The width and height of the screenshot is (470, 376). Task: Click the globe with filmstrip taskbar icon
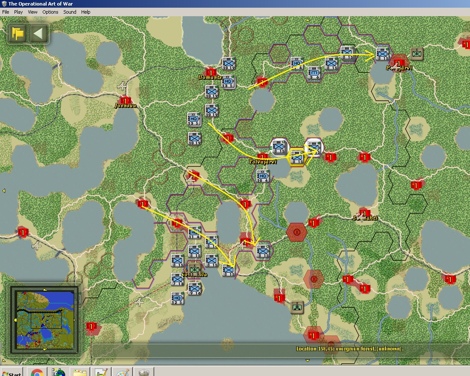tap(59, 373)
